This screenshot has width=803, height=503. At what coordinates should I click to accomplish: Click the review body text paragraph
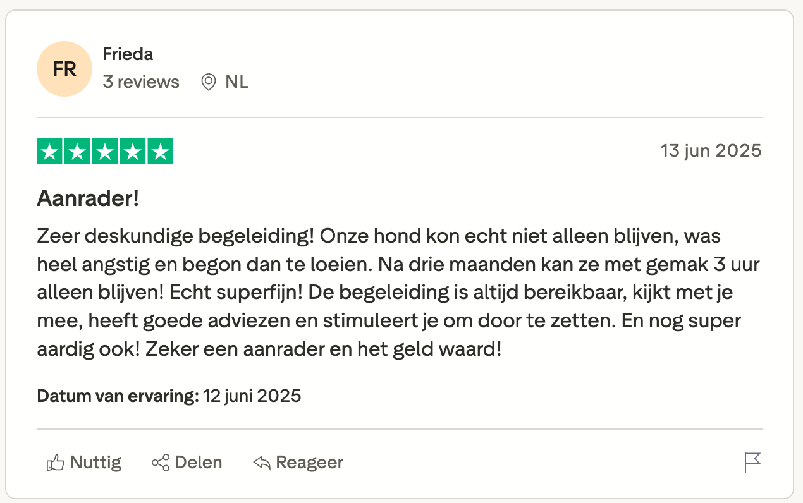[398, 293]
